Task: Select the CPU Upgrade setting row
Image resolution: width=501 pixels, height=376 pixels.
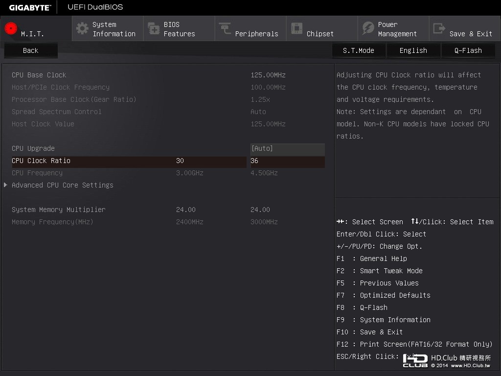Action: coord(168,149)
